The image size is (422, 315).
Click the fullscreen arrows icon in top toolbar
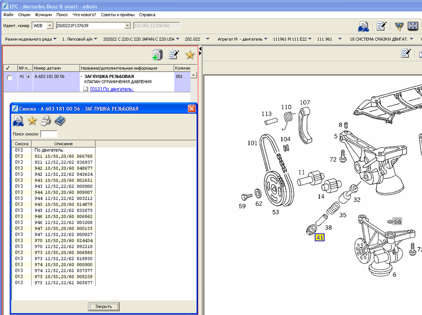pyautogui.click(x=413, y=26)
